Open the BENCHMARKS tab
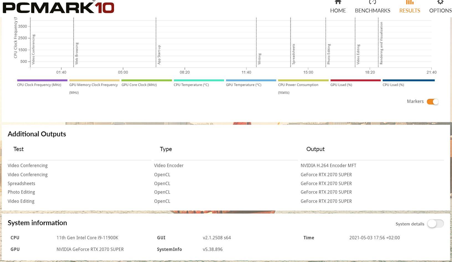The image size is (452, 262). 373,7
